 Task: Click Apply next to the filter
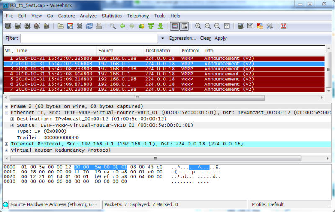click(220, 38)
